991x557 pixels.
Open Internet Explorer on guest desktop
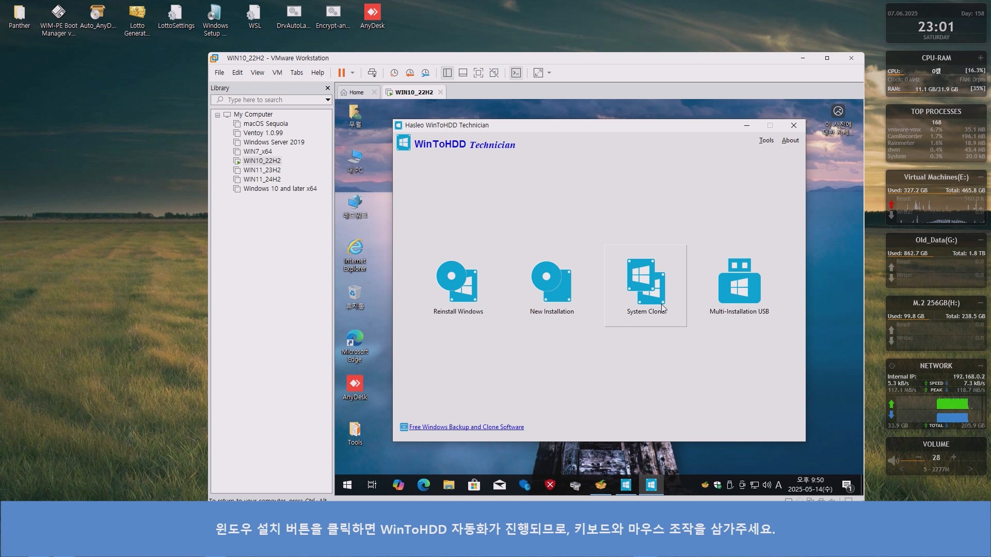(x=355, y=255)
